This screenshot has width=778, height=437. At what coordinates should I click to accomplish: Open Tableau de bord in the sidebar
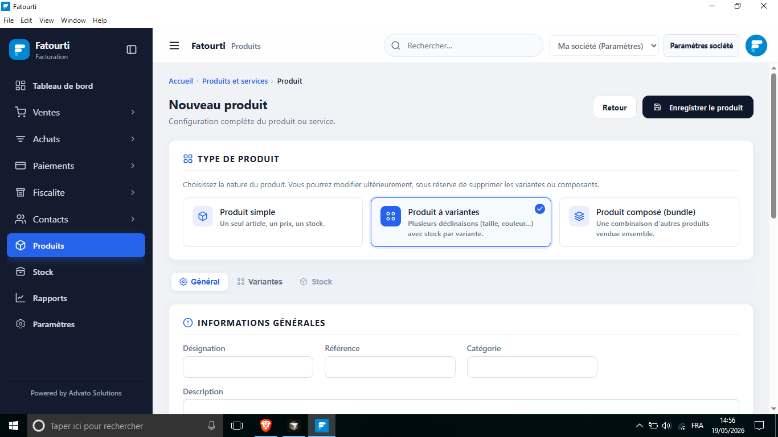76,86
